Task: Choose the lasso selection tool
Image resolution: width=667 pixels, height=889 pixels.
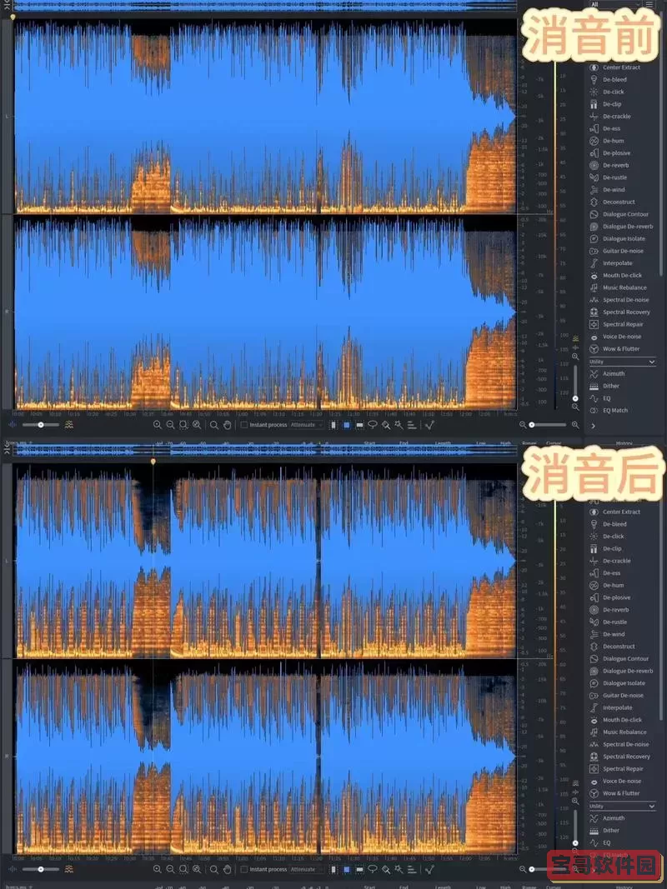Action: point(374,426)
